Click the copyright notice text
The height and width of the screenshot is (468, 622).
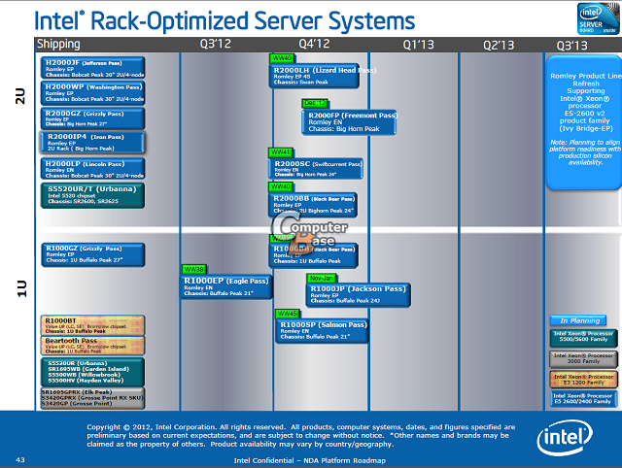300,436
